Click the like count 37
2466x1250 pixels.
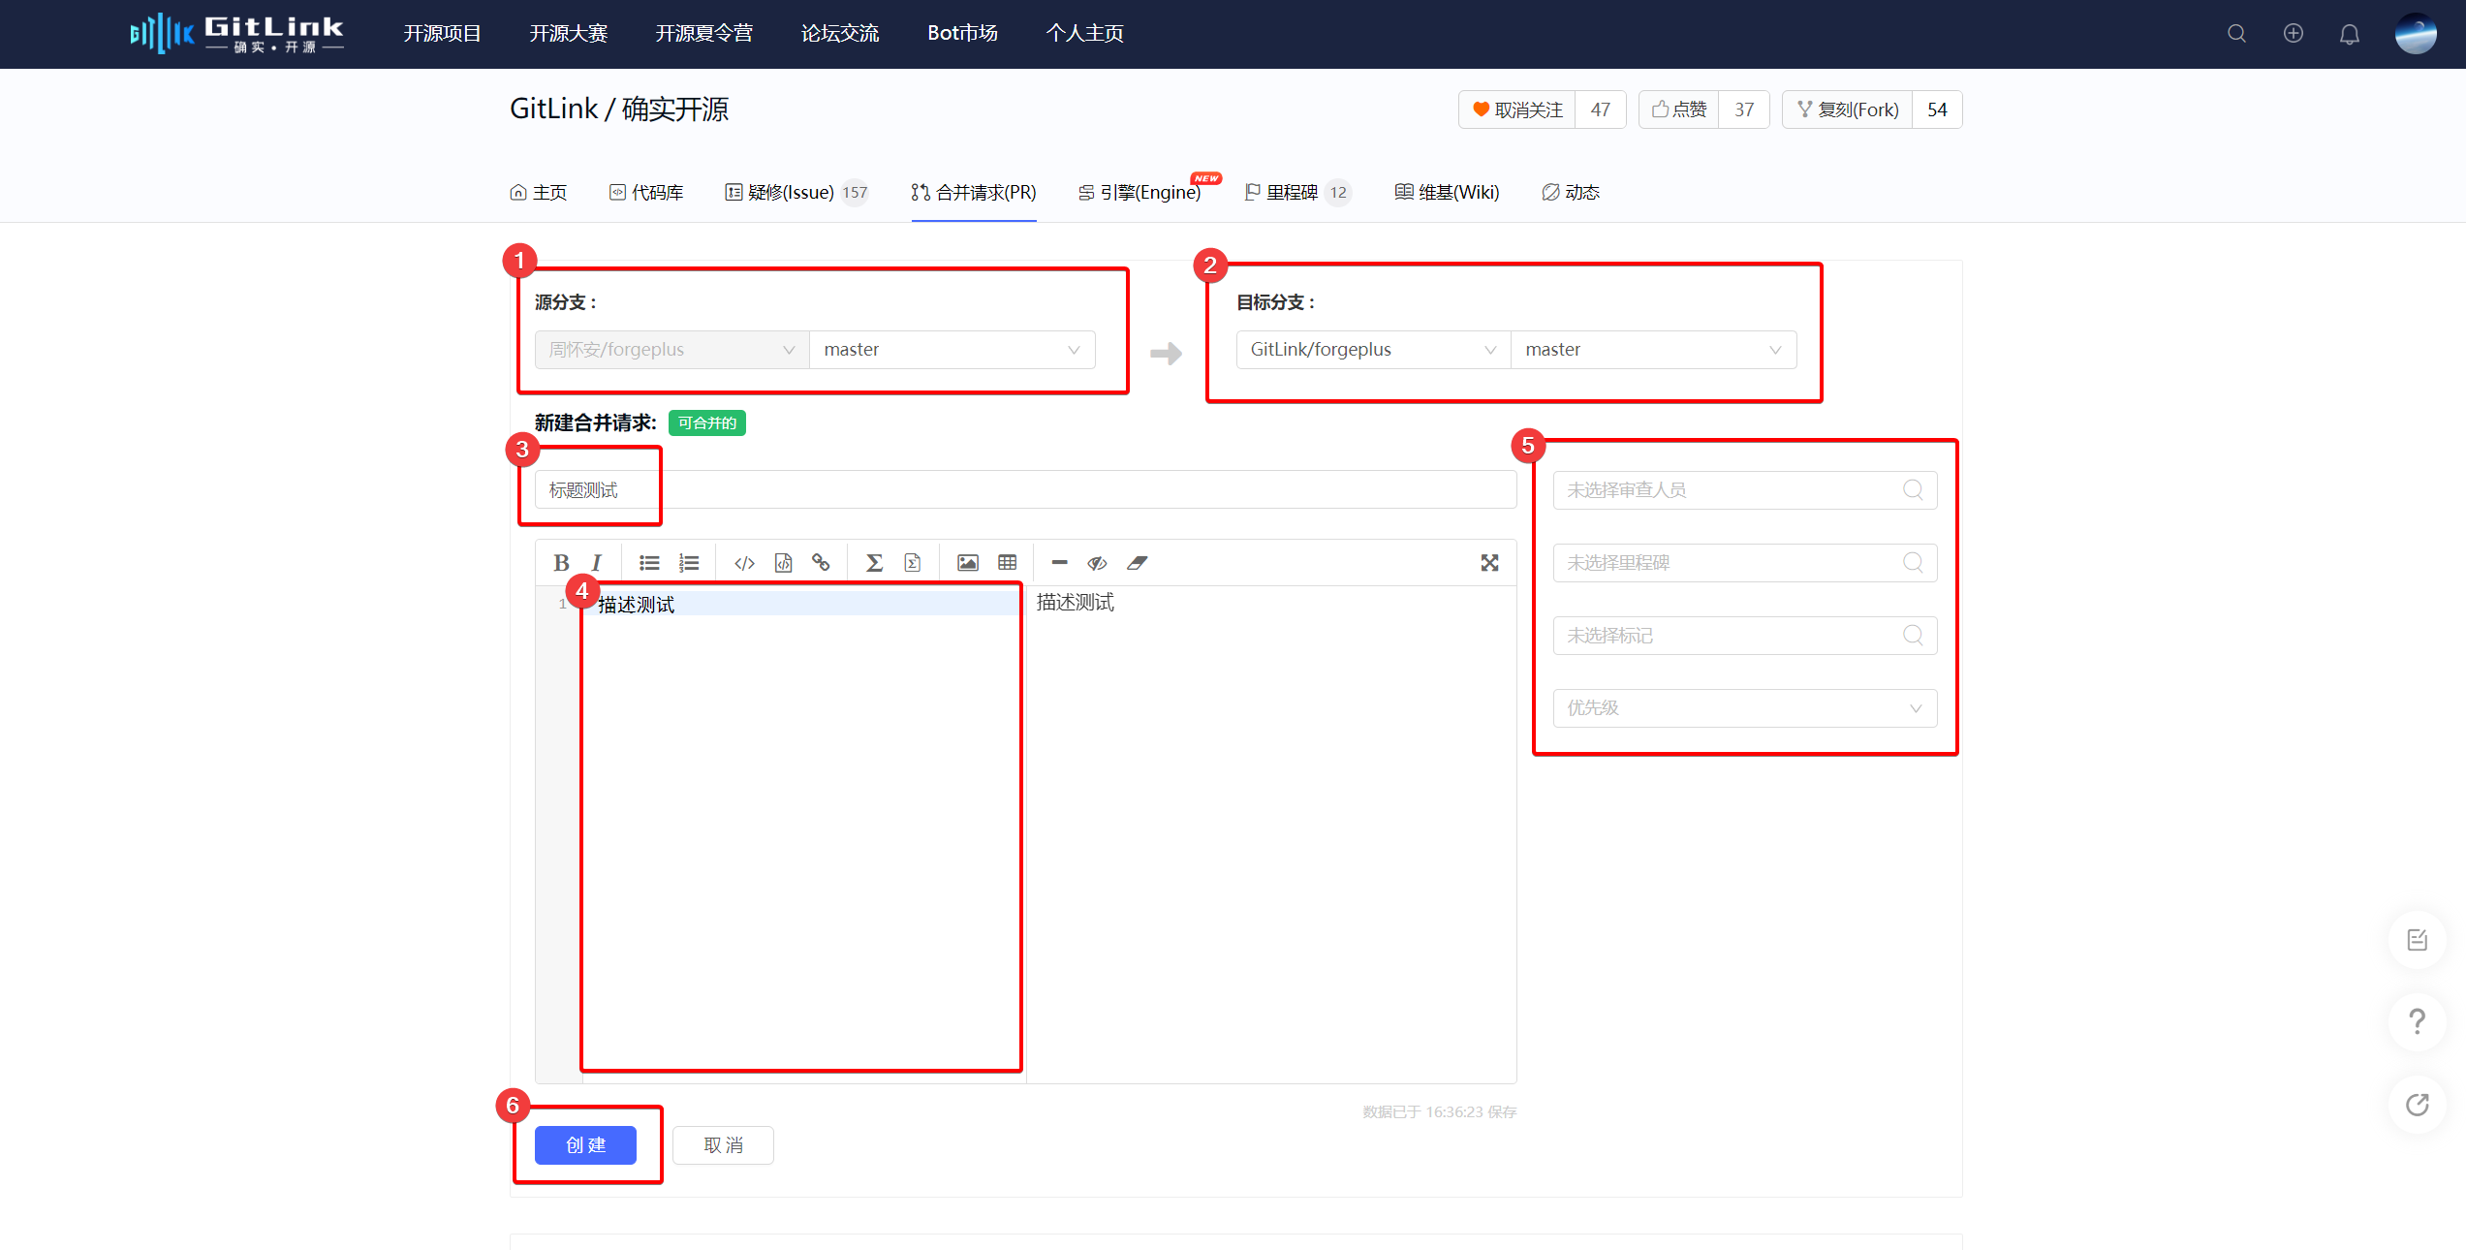click(1744, 109)
